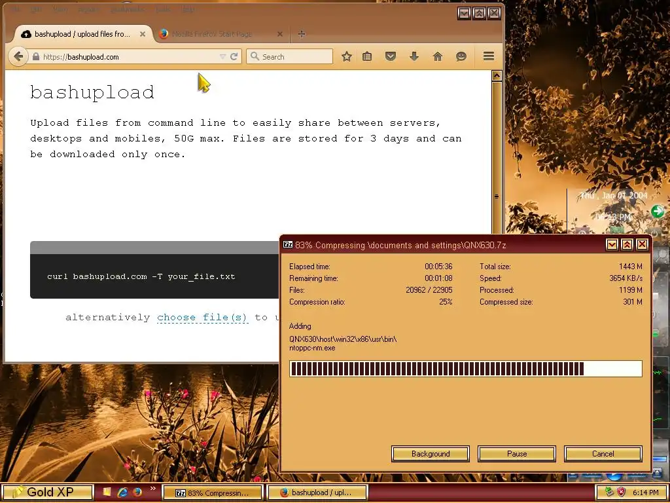Click the desktop gadget date Thu, Jan 01 2004
Image resolution: width=670 pixels, height=503 pixels.
point(614,196)
